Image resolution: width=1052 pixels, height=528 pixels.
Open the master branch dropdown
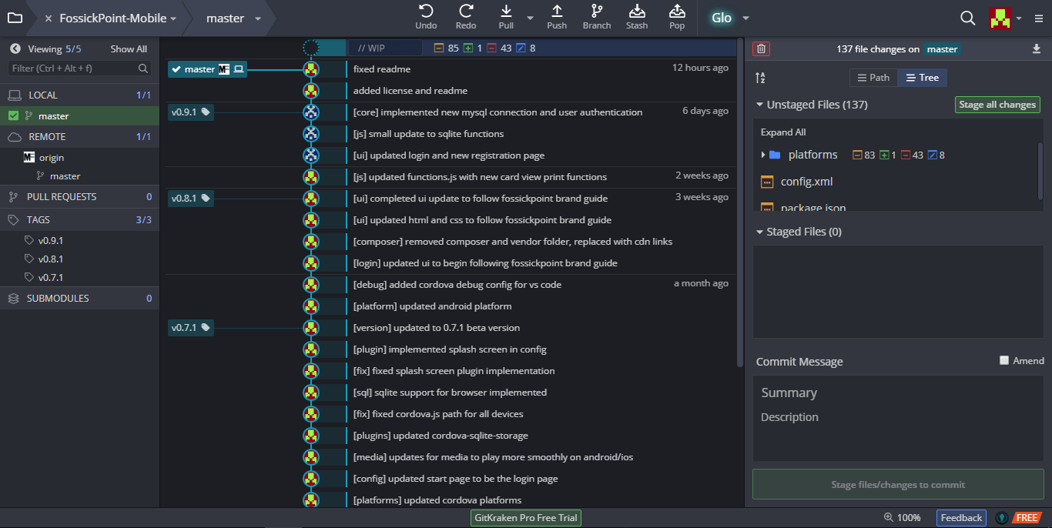click(258, 18)
